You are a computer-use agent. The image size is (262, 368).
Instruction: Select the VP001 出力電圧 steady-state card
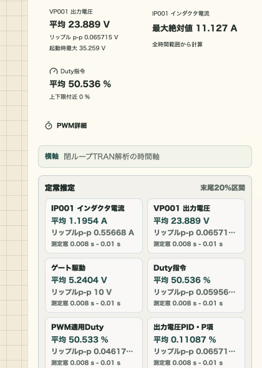tap(196, 226)
